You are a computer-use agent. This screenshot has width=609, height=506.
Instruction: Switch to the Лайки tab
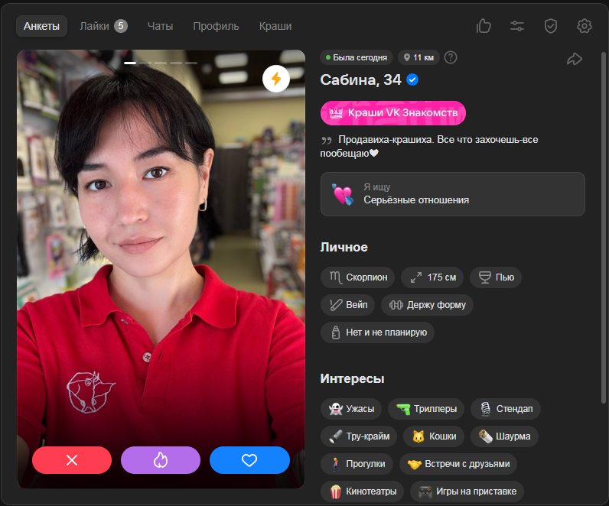[103, 26]
